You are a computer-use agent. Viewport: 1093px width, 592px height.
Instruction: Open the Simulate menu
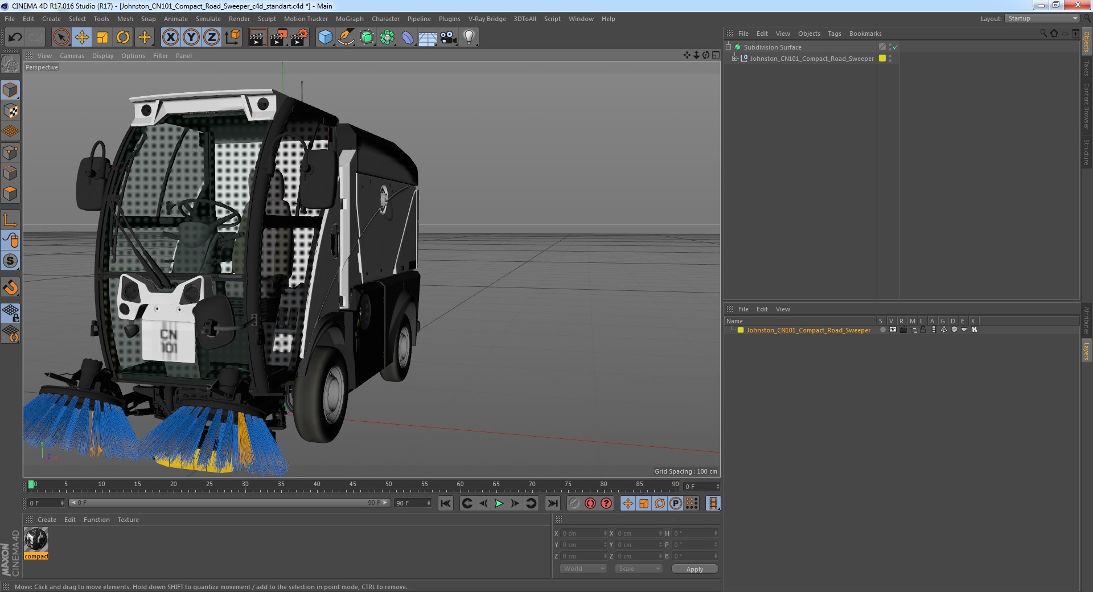(208, 19)
